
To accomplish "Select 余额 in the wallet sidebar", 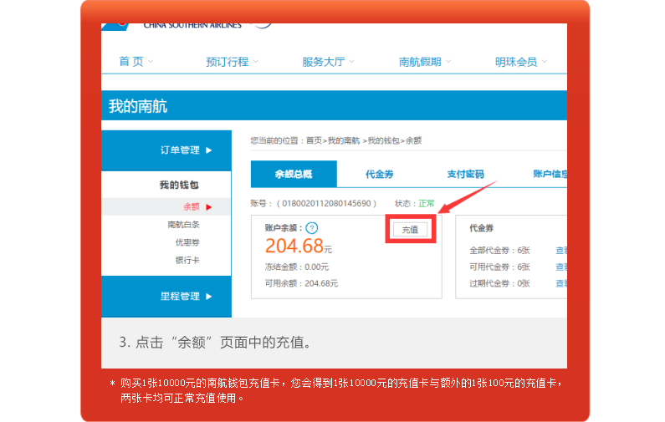I will click(192, 206).
